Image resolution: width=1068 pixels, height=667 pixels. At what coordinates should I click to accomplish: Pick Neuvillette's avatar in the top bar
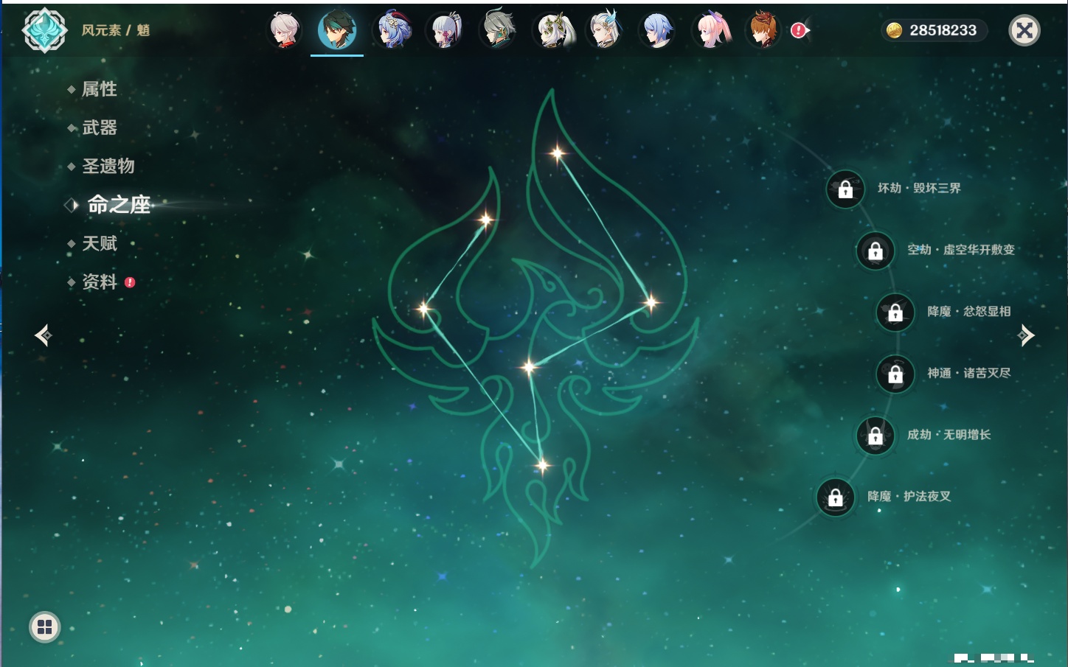tap(605, 31)
